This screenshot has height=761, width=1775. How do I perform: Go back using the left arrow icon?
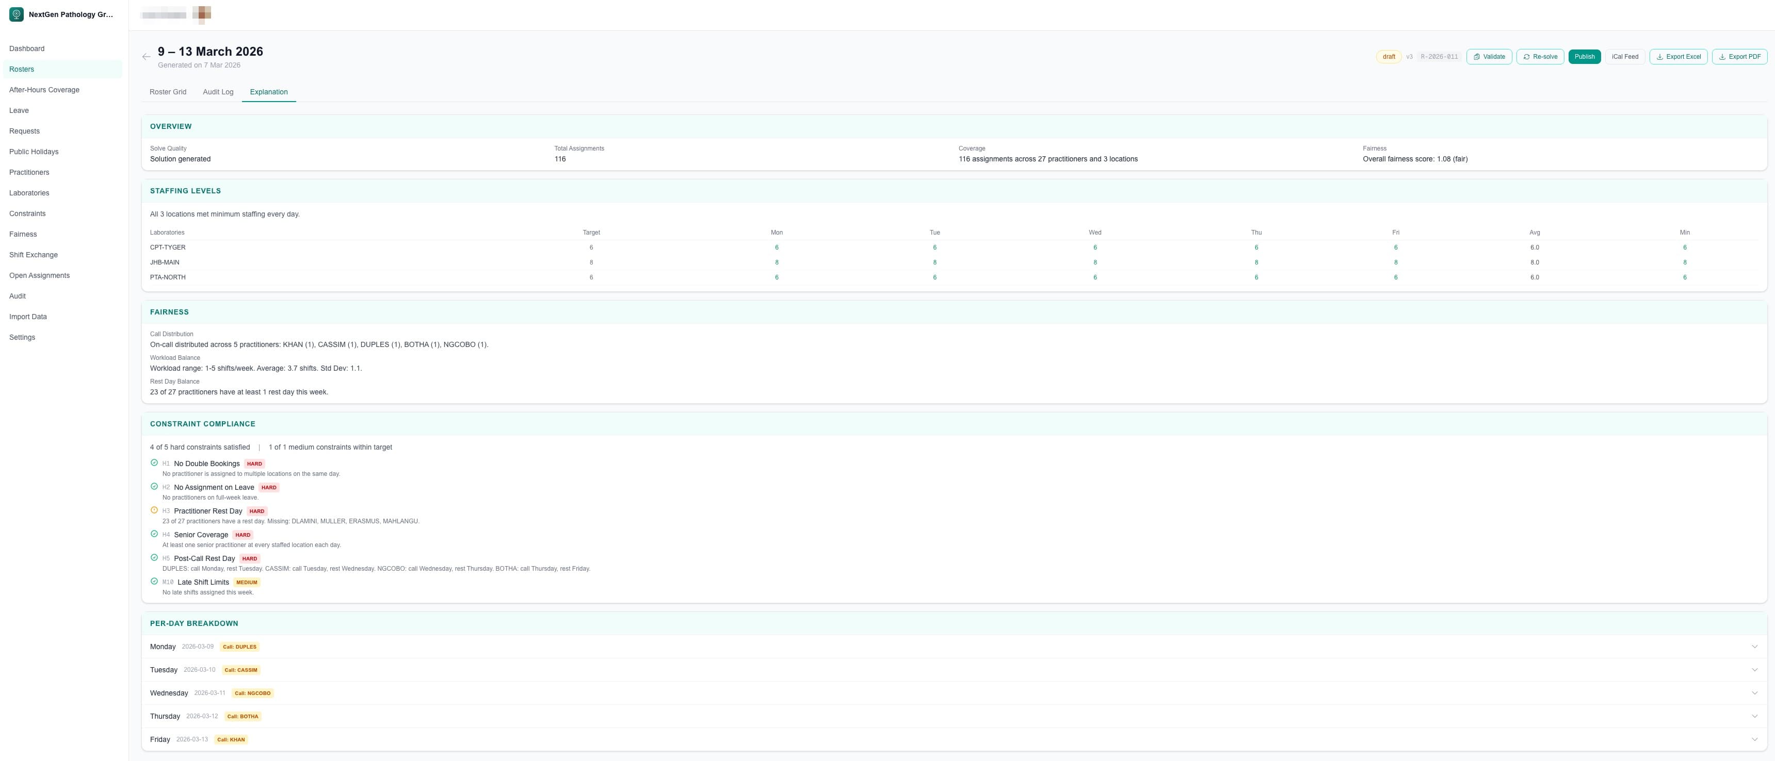point(146,57)
